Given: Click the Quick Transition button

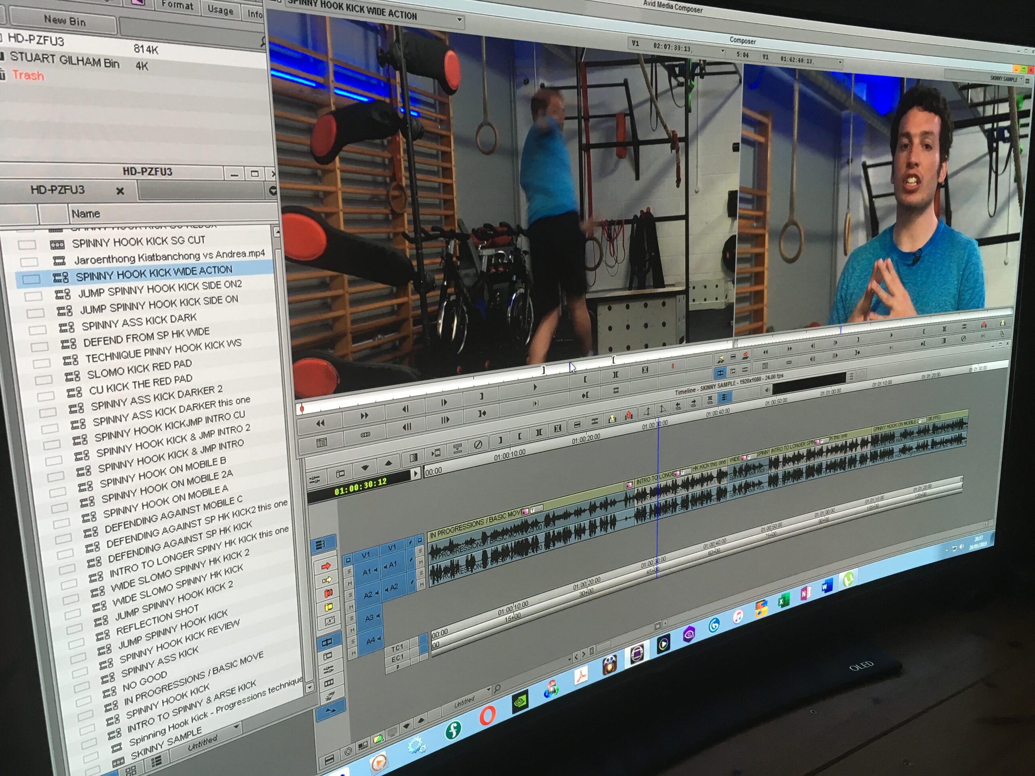Looking at the screenshot, I should (x=413, y=458).
